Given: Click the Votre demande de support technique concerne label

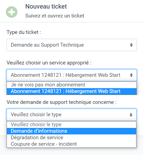Looking at the screenshot, I should pos(62,102).
